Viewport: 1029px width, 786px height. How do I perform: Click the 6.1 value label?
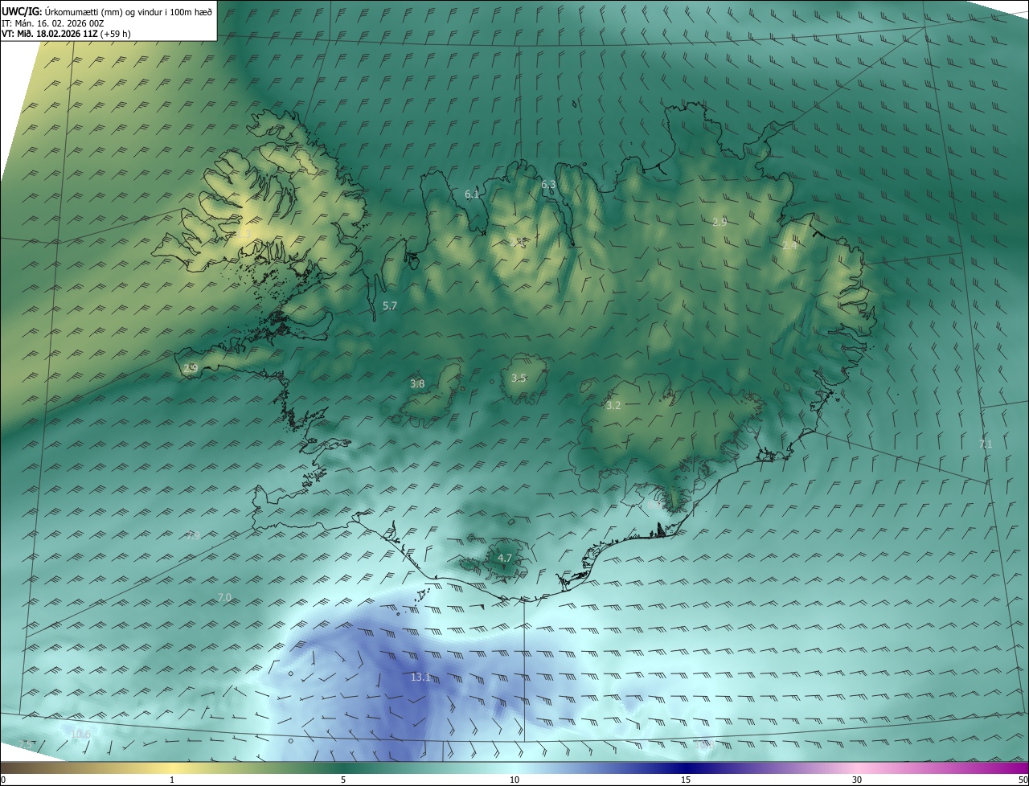pyautogui.click(x=472, y=194)
